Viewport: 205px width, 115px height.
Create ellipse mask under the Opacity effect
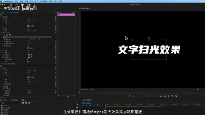point(4,88)
